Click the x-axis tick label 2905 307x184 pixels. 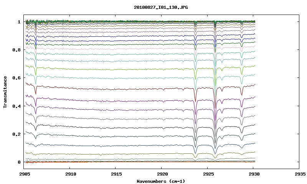pos(25,174)
